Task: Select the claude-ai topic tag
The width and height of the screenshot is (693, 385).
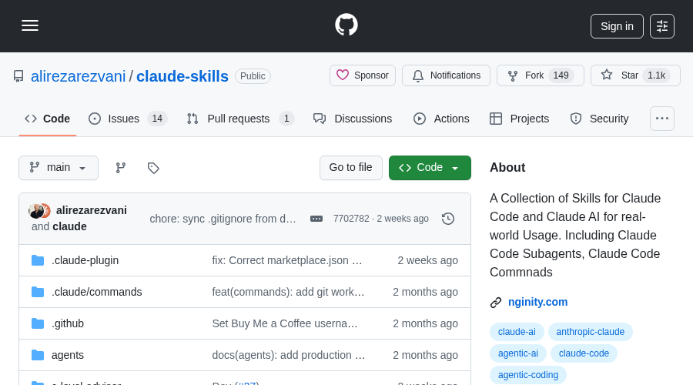Action: 517,332
